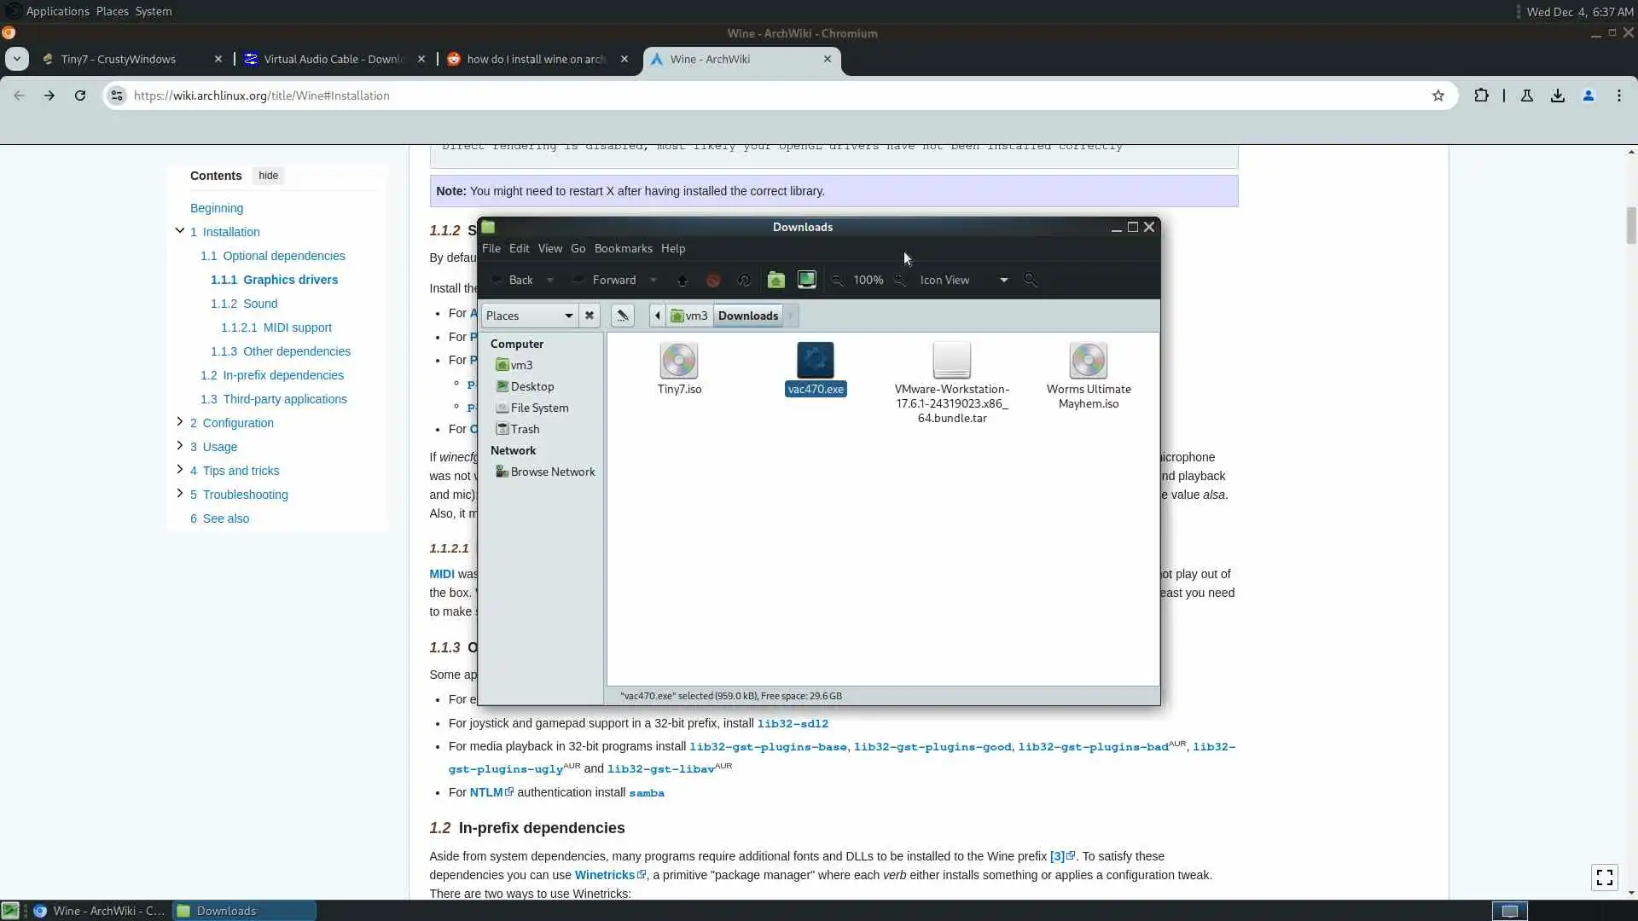The image size is (1638, 921).
Task: Click the Home folder toolbar icon
Action: [775, 280]
